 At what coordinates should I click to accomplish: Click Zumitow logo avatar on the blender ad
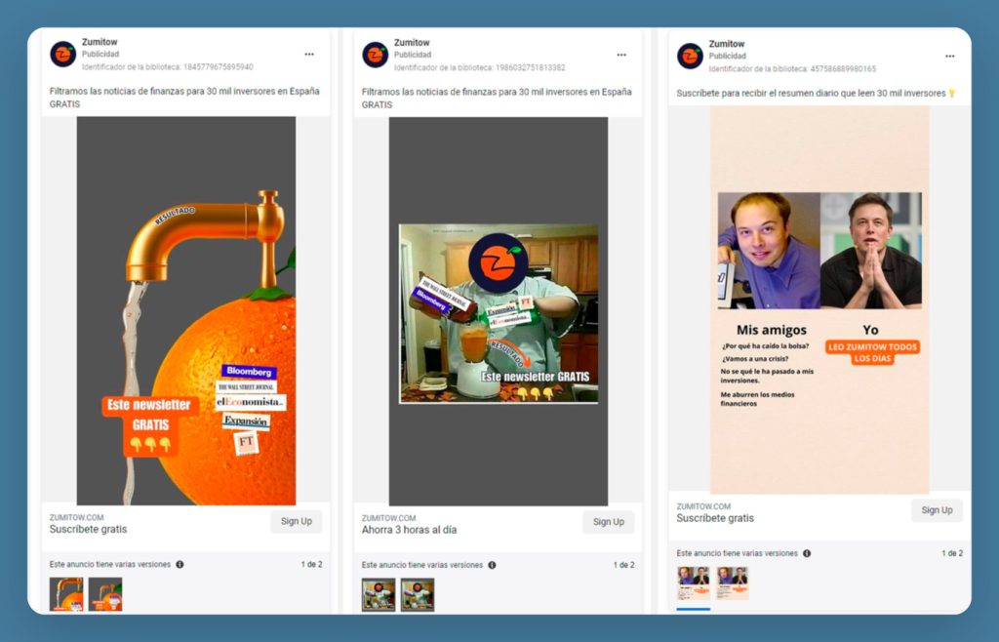tap(376, 55)
